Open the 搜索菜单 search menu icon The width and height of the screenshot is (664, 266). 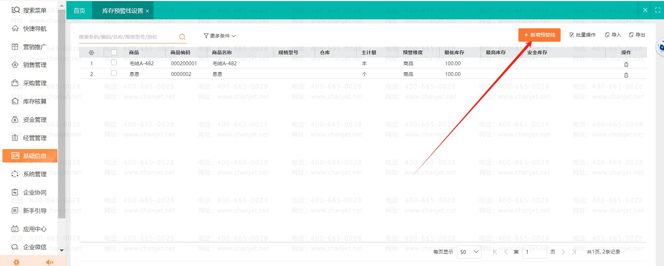(15, 10)
